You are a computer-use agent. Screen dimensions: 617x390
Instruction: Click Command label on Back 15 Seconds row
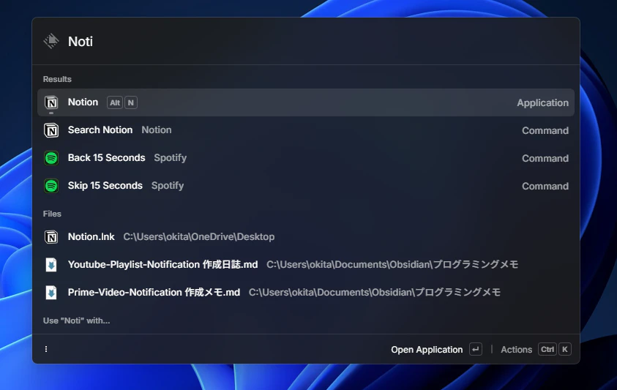(x=545, y=158)
